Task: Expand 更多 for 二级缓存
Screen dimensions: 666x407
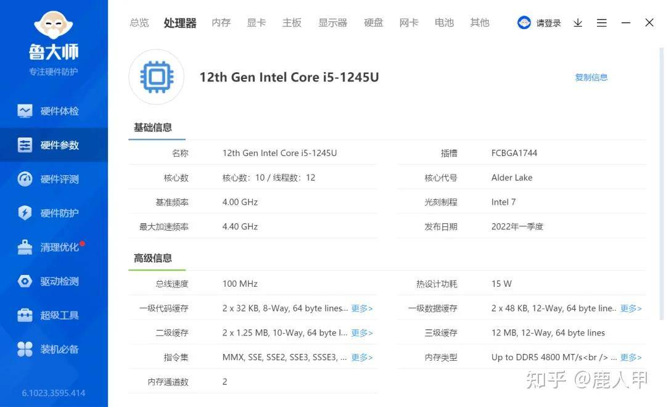Action: [x=362, y=333]
